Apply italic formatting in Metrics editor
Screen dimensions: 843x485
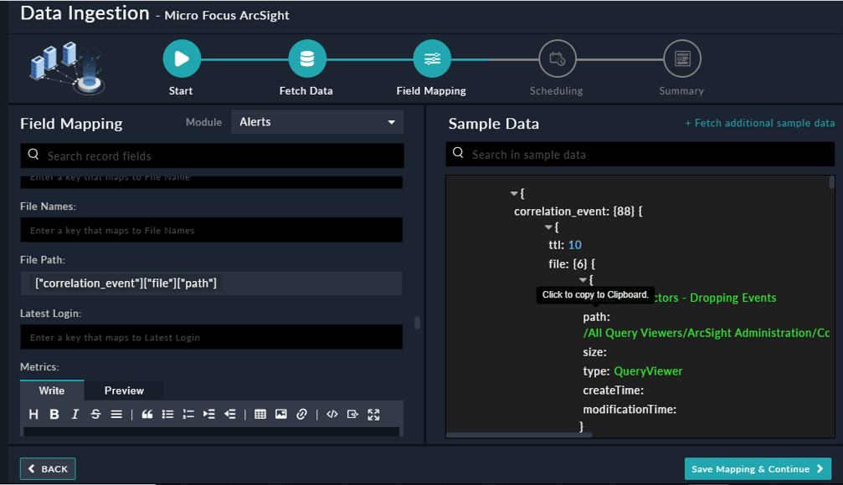[75, 414]
